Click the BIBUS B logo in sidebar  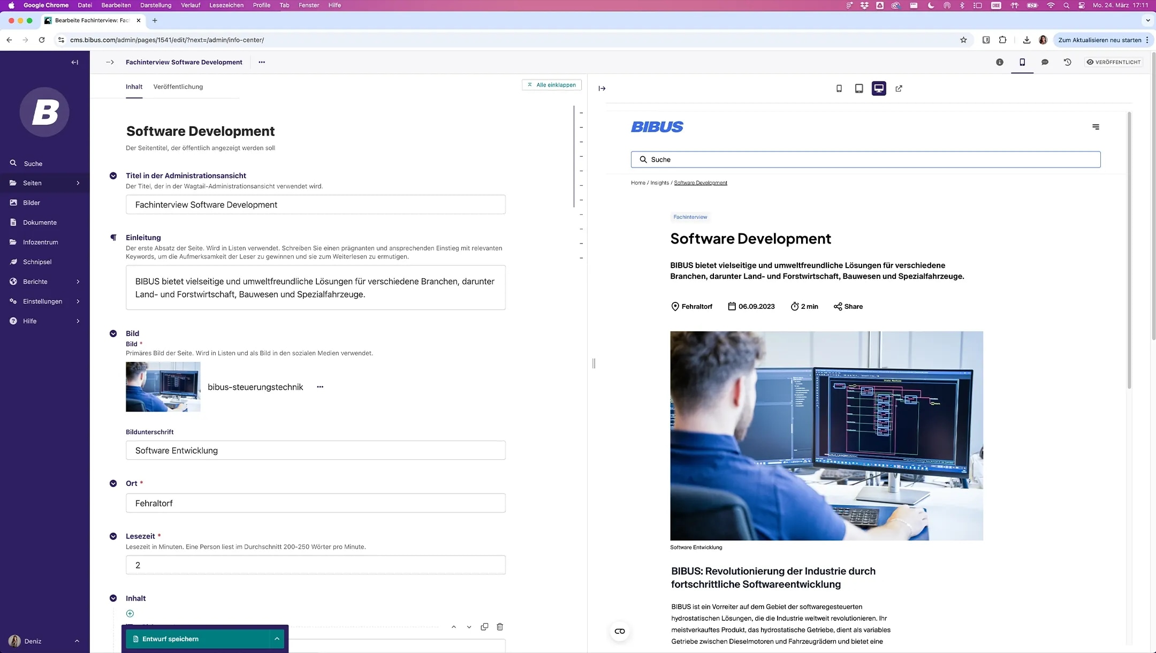click(x=44, y=112)
